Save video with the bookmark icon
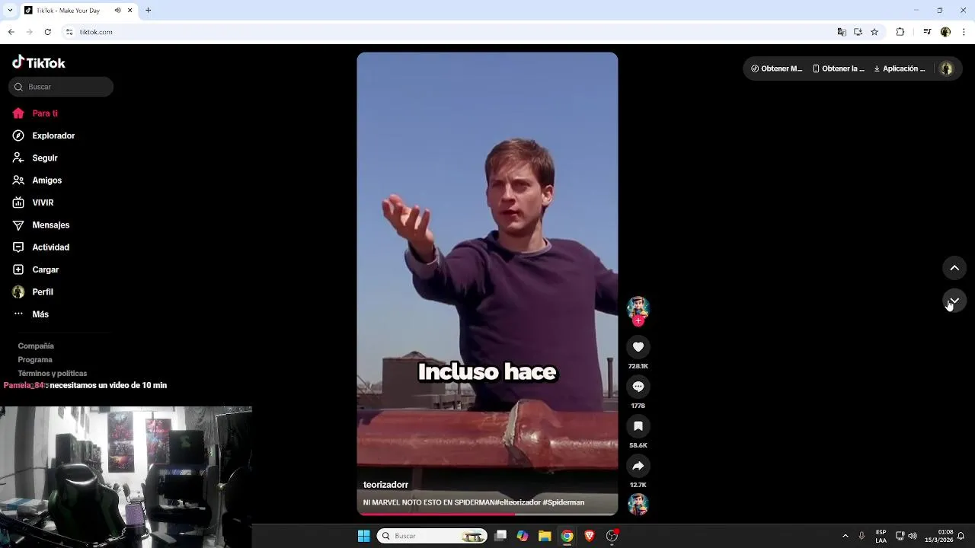This screenshot has height=548, width=975. 638,426
